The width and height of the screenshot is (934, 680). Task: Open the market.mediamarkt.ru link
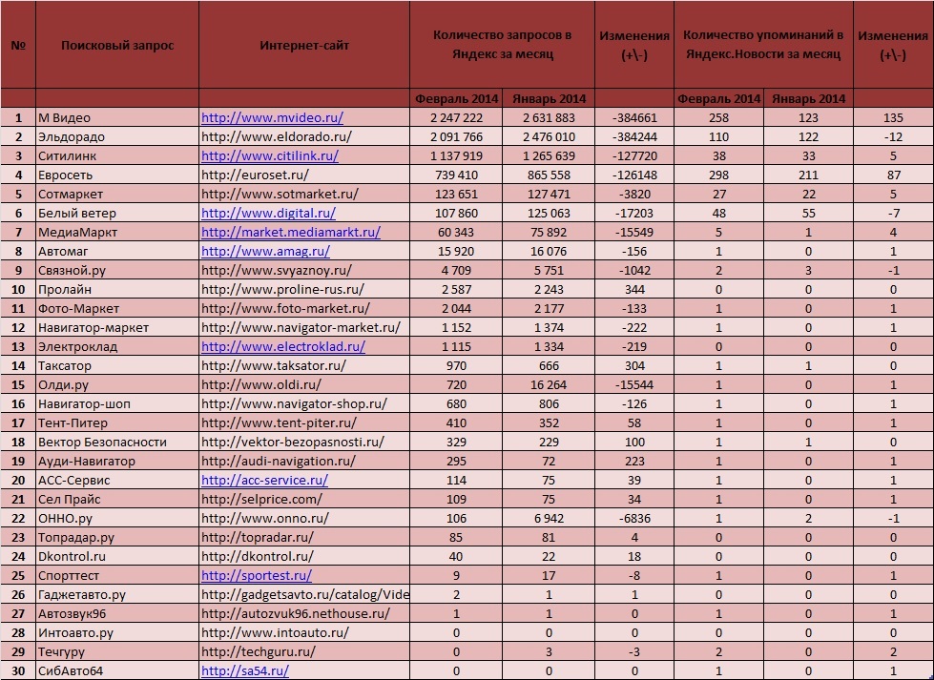[x=291, y=232]
